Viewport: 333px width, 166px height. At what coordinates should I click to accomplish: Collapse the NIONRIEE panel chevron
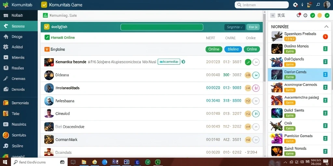(326, 27)
